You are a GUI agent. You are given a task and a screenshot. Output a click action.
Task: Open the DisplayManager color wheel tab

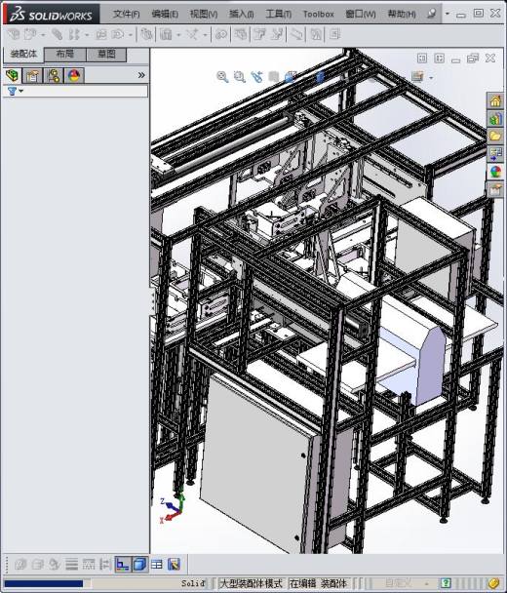point(74,76)
